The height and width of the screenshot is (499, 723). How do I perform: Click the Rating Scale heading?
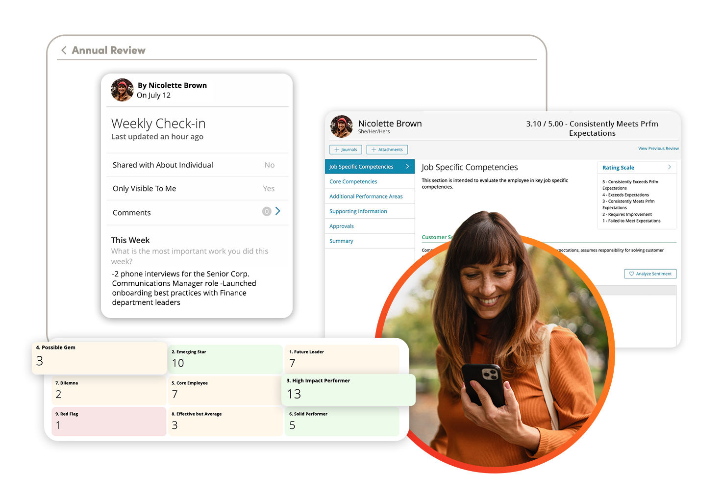tap(618, 168)
